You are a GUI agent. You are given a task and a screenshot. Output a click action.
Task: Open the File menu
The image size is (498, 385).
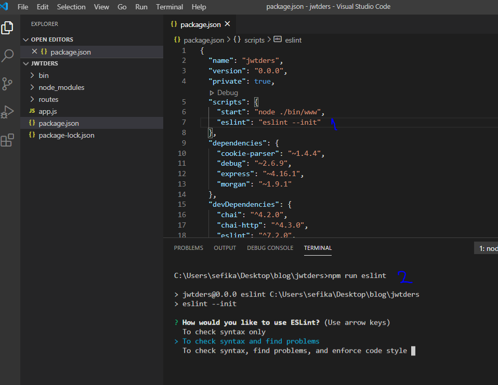pyautogui.click(x=23, y=7)
